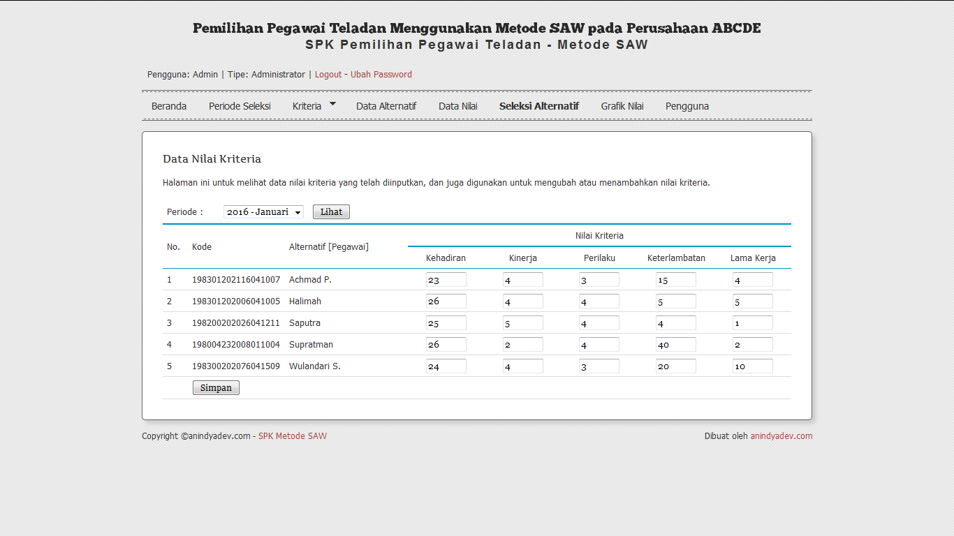Go to Periode Seleksi menu
Viewport: 954px width, 536px height.
point(240,106)
